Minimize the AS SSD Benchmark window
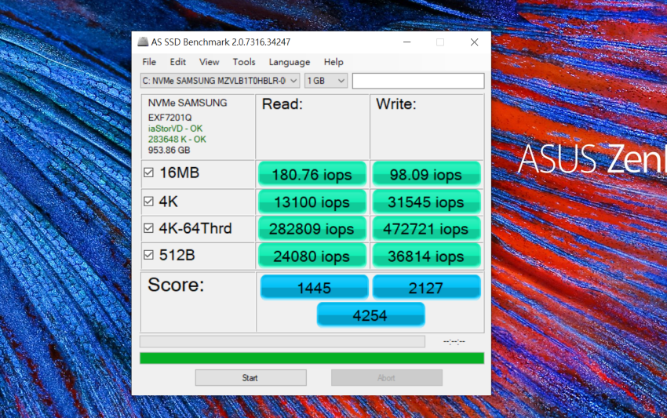The width and height of the screenshot is (667, 418). 407,42
